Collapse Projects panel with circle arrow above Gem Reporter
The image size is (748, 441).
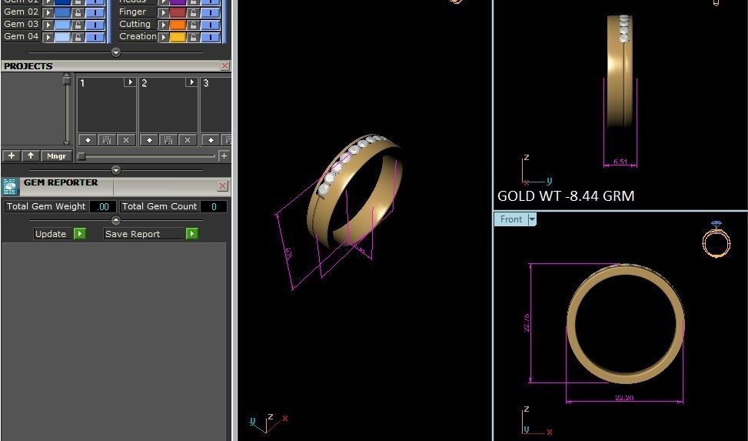[116, 171]
